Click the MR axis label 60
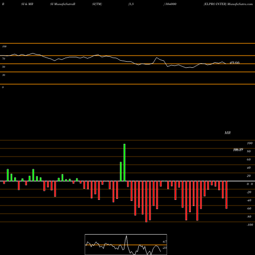The image size is (255, 255). tap(248, 160)
